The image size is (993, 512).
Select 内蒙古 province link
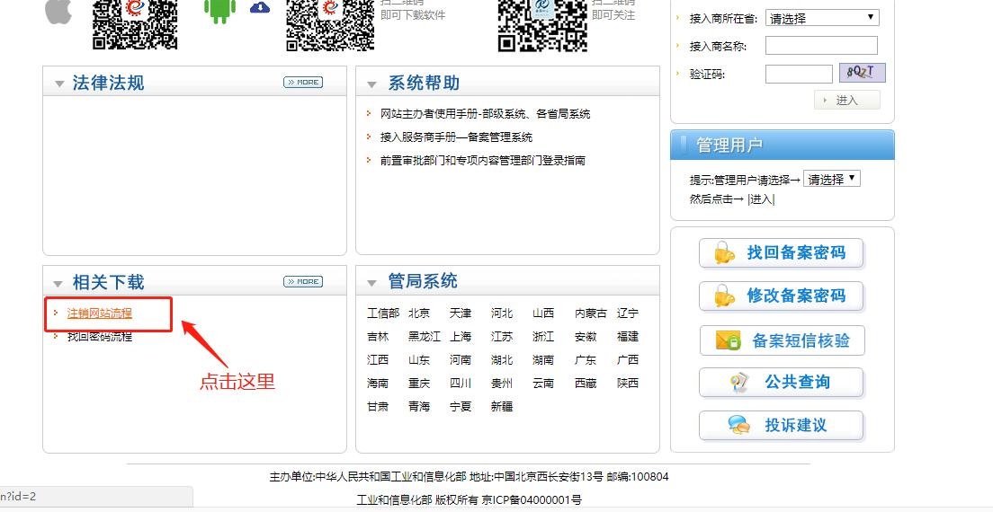[x=590, y=313]
